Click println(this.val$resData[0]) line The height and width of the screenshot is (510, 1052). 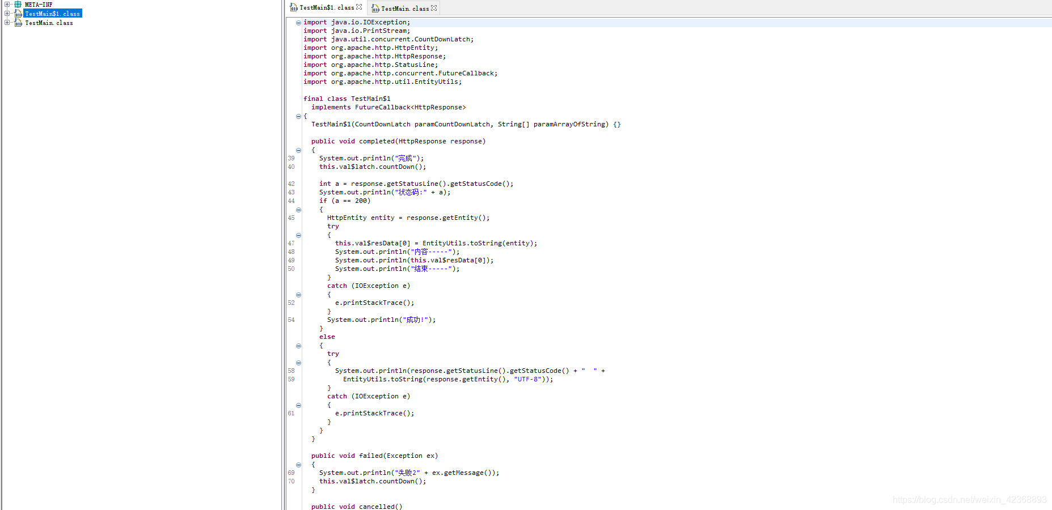click(415, 260)
